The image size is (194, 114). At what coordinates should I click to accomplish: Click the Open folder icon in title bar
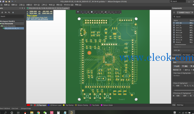tap(6, 1)
